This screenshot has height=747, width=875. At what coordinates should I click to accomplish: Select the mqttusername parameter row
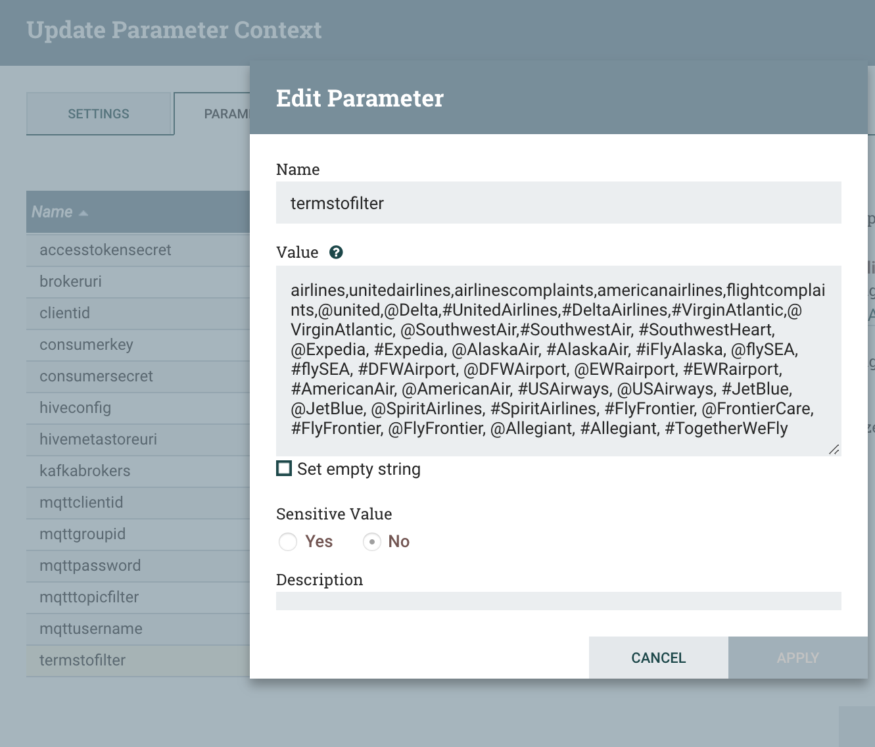138,629
